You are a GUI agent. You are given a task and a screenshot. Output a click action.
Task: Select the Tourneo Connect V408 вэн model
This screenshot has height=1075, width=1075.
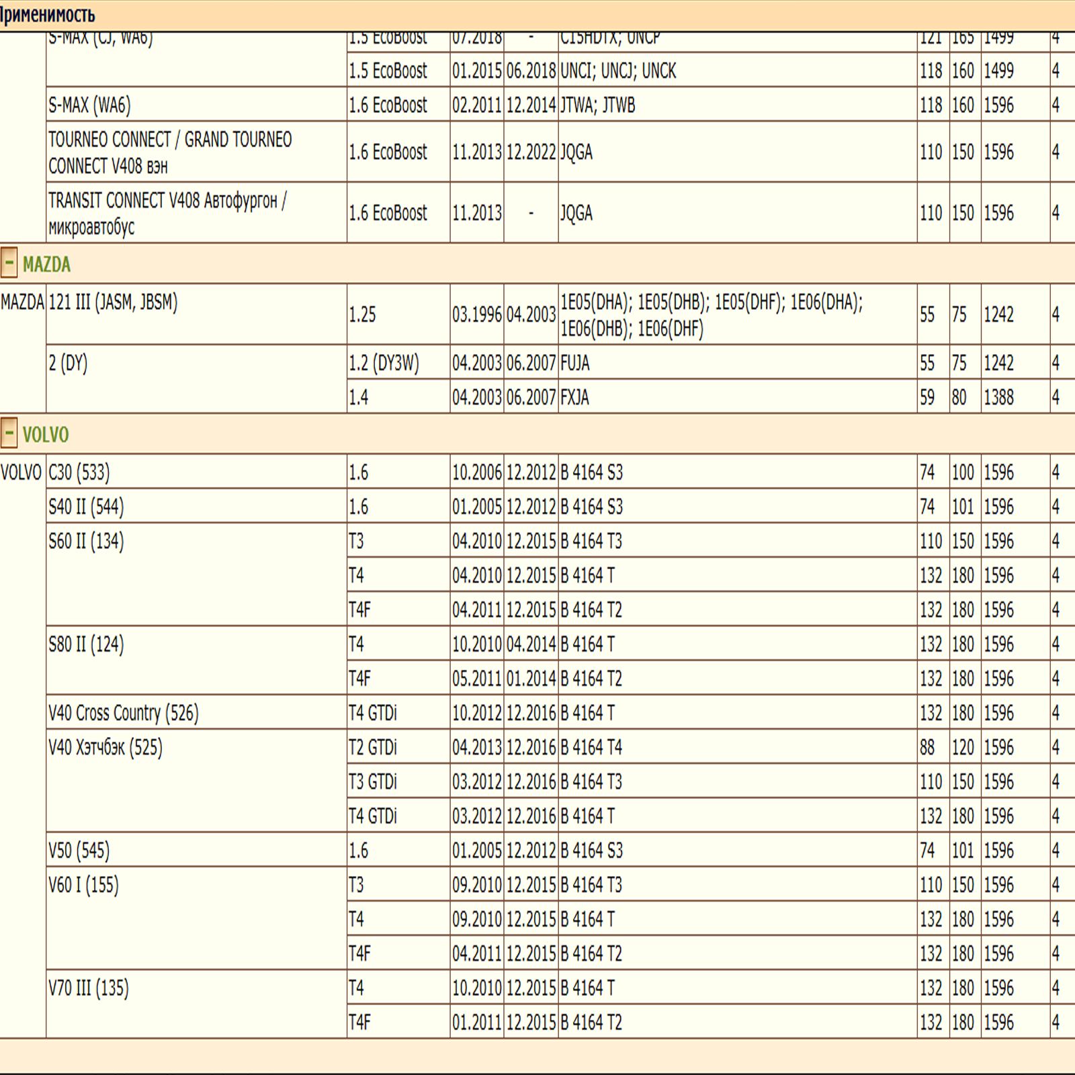click(x=169, y=152)
